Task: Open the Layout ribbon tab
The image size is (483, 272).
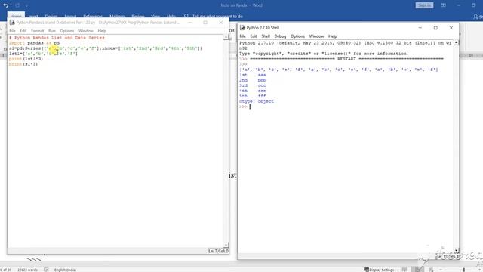Action: coord(70,17)
